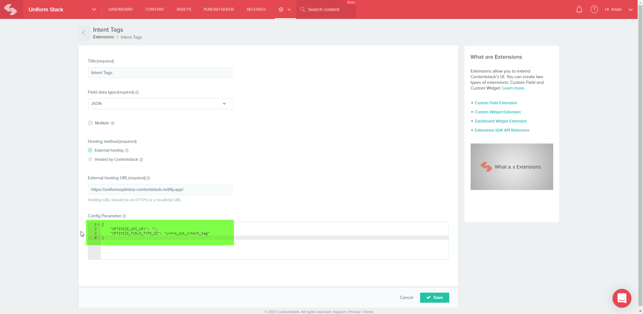Click the OPTIMIZE_FIELD_TYPE_ID line in editor
This screenshot has width=643, height=314.
[160, 233]
